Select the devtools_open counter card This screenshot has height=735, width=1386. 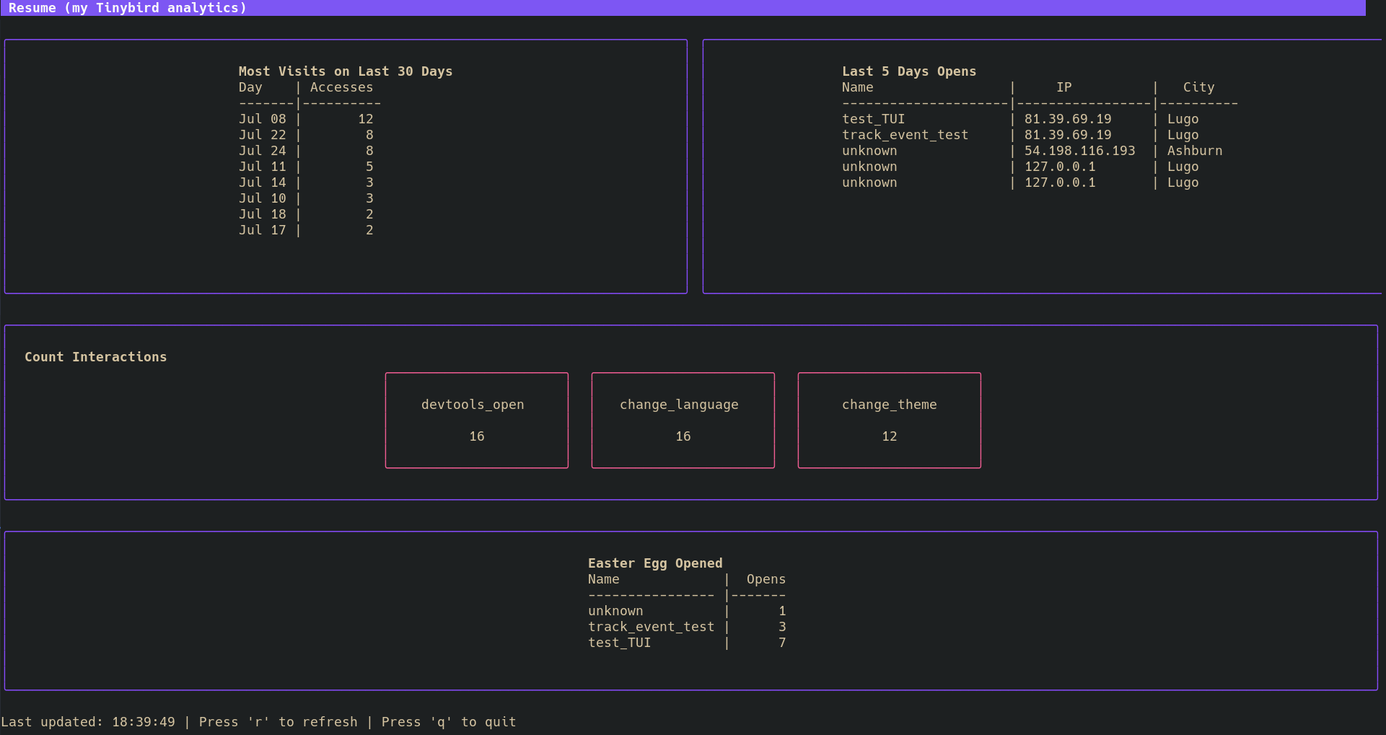click(x=476, y=420)
